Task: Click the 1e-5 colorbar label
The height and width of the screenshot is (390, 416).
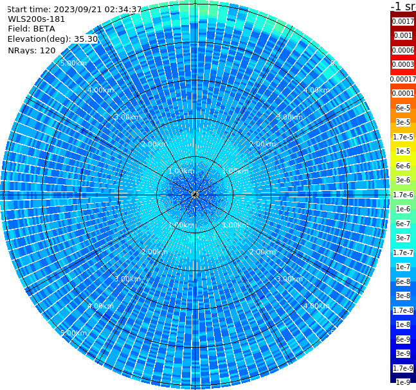Action: (403, 151)
